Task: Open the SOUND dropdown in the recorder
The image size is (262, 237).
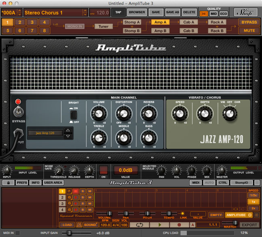Action: click(x=90, y=225)
